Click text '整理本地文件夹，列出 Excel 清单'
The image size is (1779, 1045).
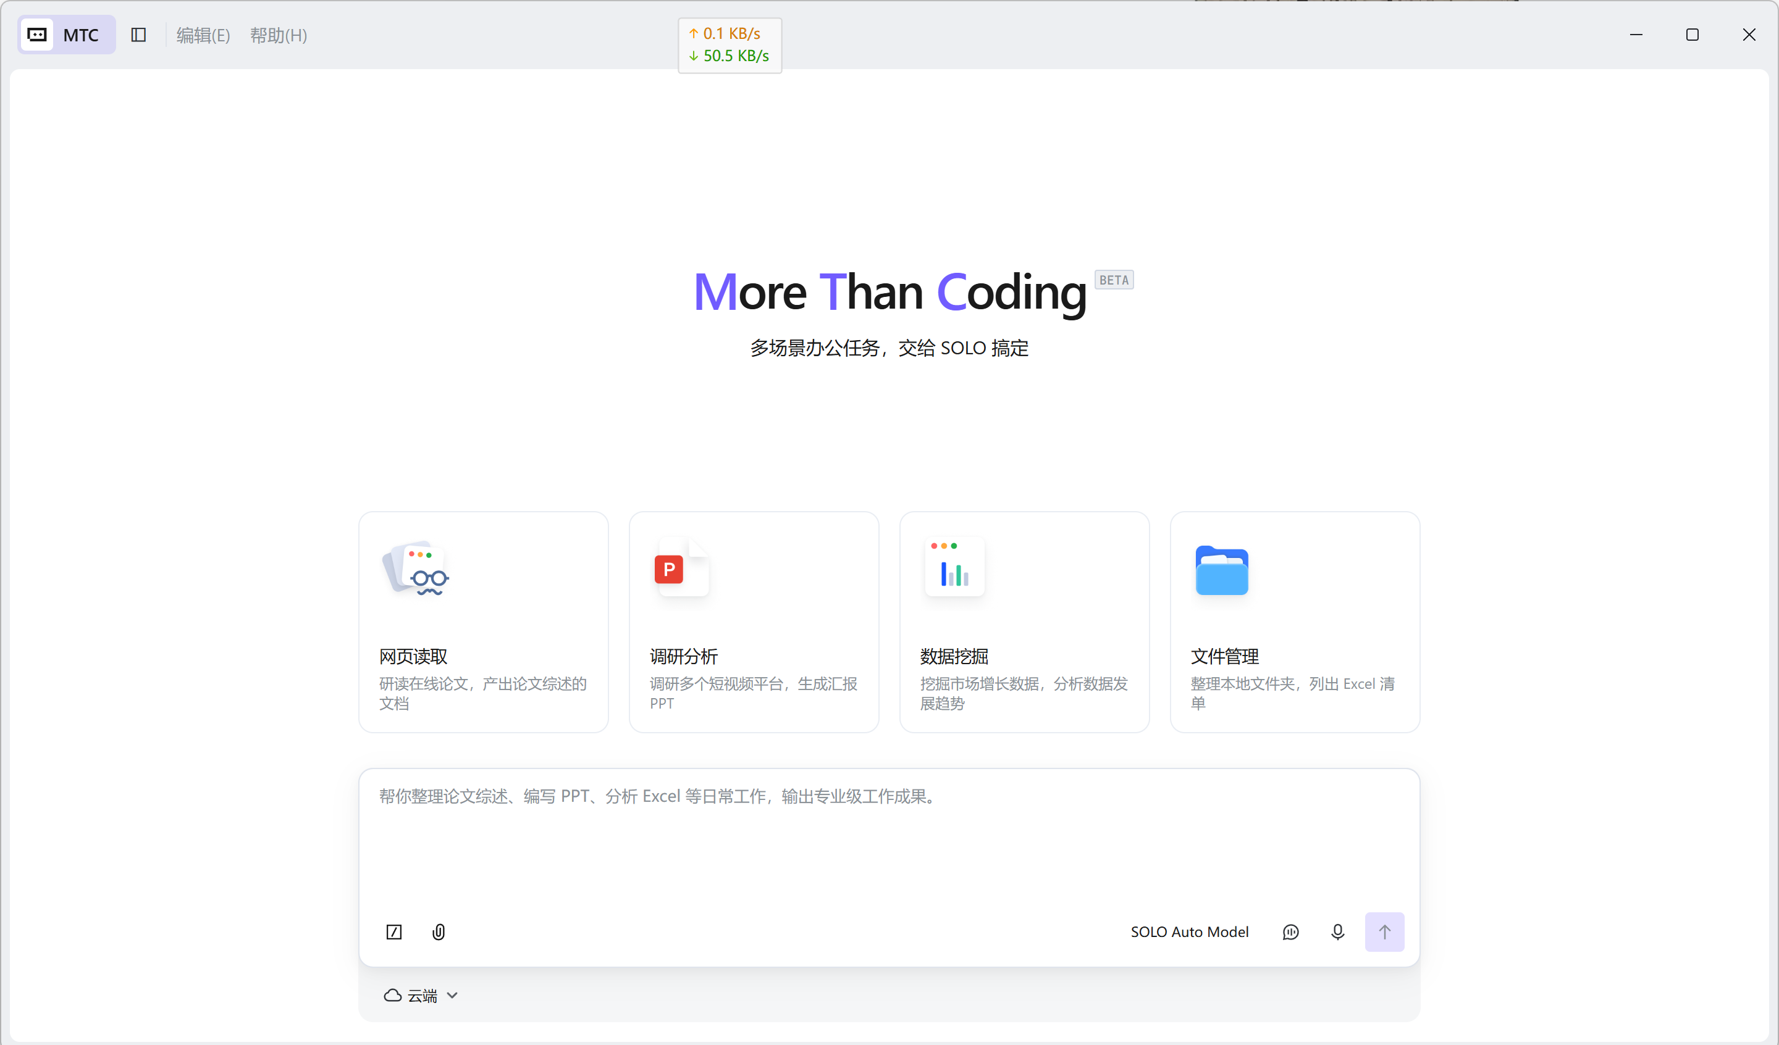(1293, 693)
